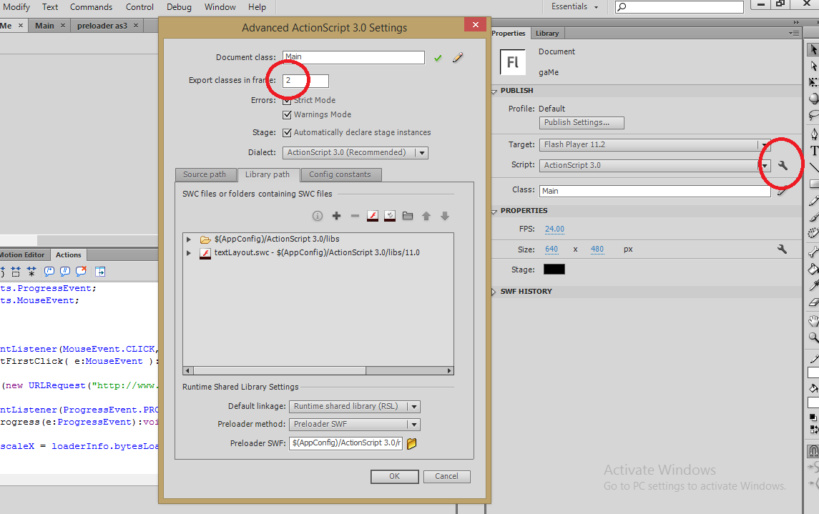Collapse the PUBLISH section
Screen dimensions: 819x514
494,92
